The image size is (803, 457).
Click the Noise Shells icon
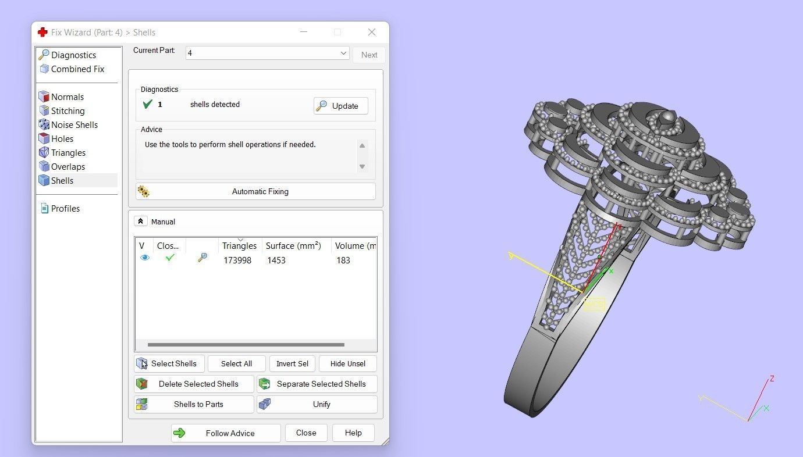point(44,124)
